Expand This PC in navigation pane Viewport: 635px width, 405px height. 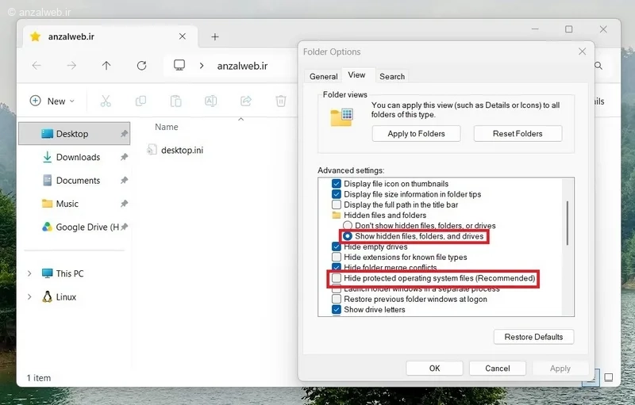[x=29, y=273]
